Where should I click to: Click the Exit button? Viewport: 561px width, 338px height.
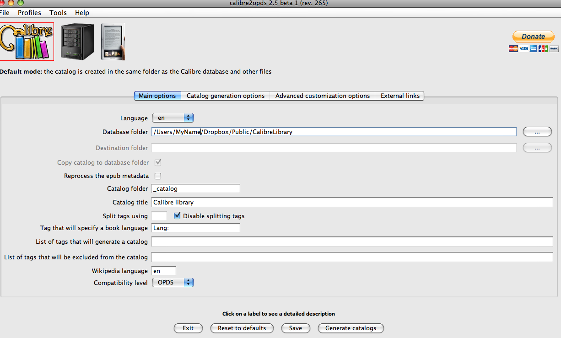pyautogui.click(x=188, y=328)
